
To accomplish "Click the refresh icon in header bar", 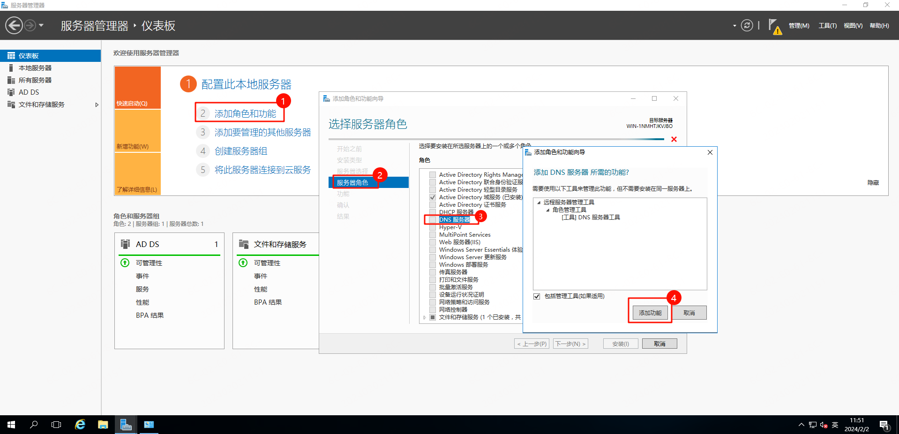I will click(747, 25).
